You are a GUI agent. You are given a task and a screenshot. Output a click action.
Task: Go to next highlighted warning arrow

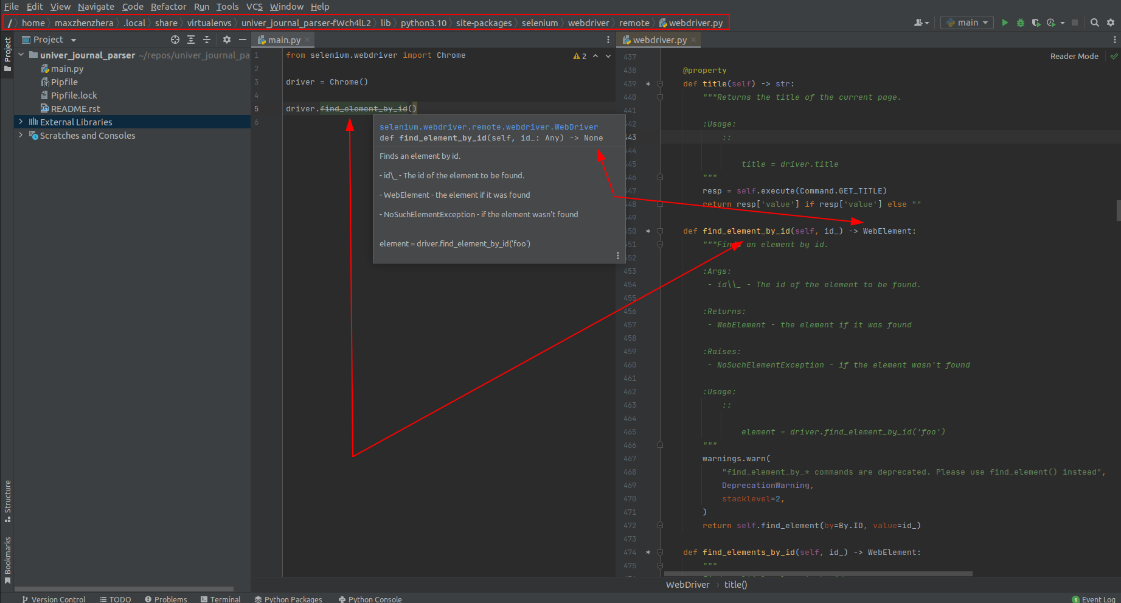coord(608,56)
